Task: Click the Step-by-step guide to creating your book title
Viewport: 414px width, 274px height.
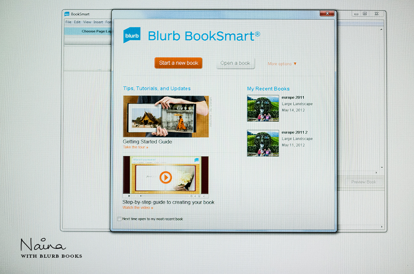Action: [x=168, y=203]
